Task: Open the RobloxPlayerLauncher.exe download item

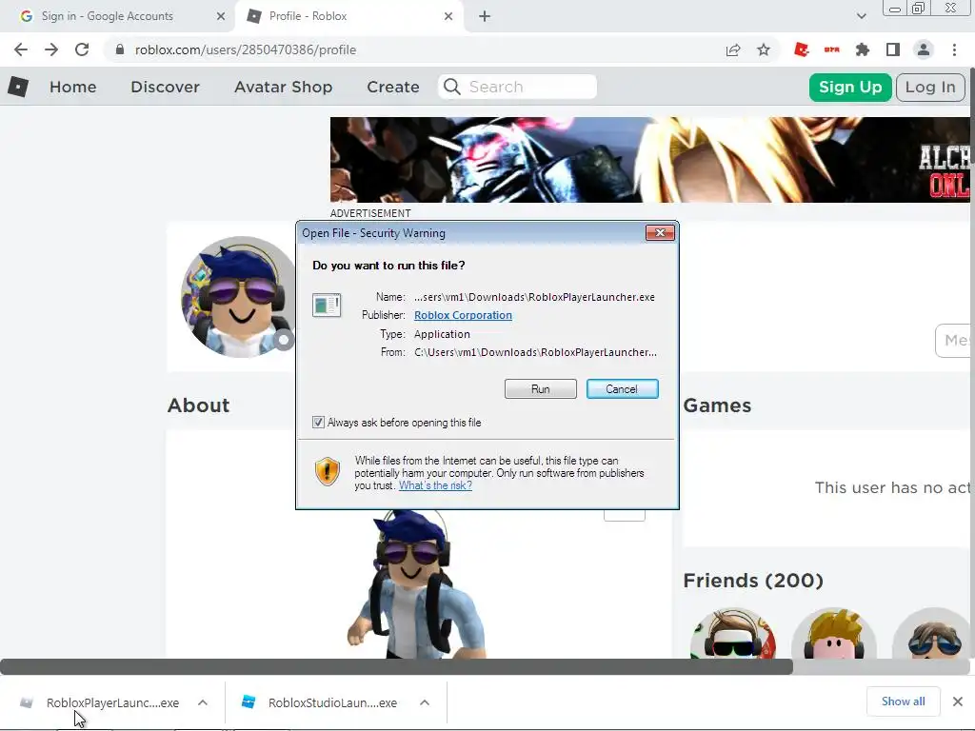Action: (112, 702)
